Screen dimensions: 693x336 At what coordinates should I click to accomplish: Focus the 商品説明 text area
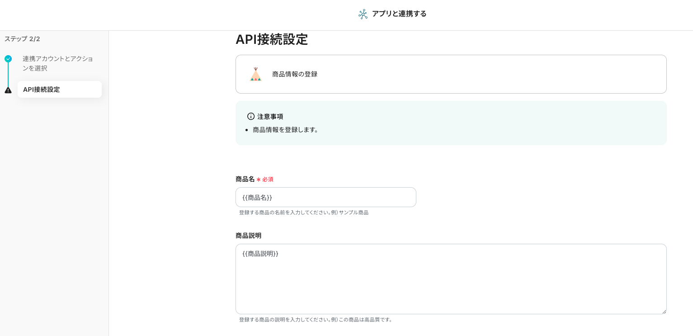pos(451,279)
